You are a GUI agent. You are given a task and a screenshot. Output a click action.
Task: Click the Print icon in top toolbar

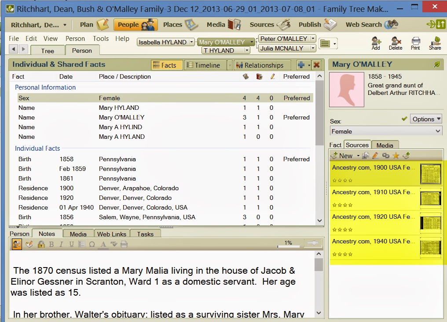point(415,43)
